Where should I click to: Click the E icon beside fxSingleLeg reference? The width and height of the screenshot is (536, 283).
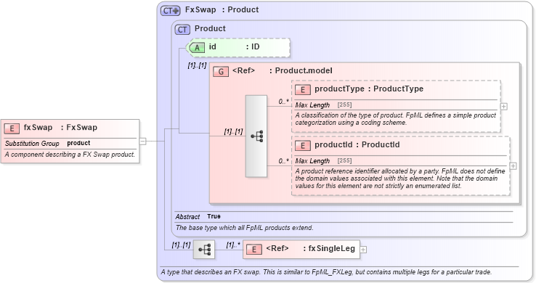coord(254,250)
